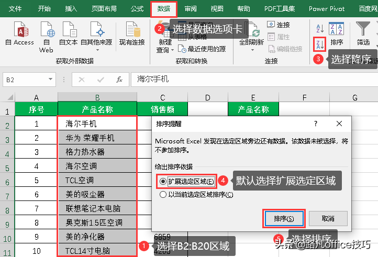Open the 帮助 tab
378x257 pixels.
243,9
